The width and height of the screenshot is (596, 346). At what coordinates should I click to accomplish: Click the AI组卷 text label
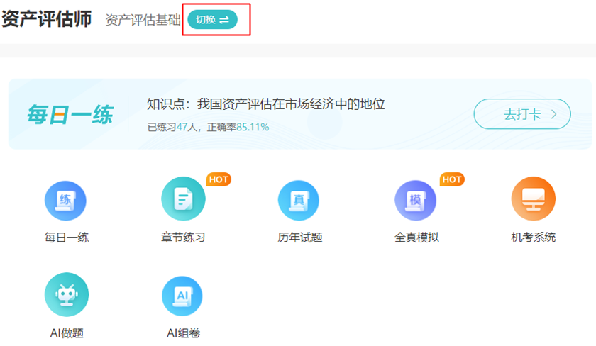click(x=183, y=333)
